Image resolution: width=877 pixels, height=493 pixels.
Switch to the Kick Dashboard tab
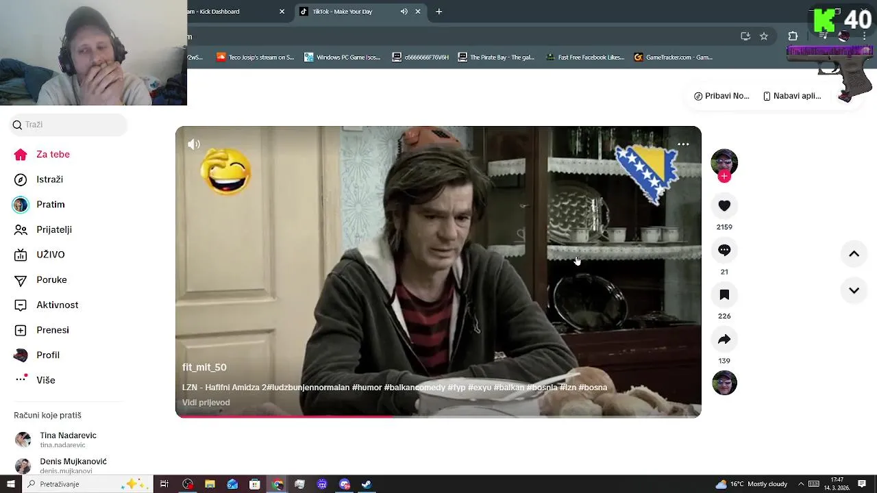coord(233,12)
